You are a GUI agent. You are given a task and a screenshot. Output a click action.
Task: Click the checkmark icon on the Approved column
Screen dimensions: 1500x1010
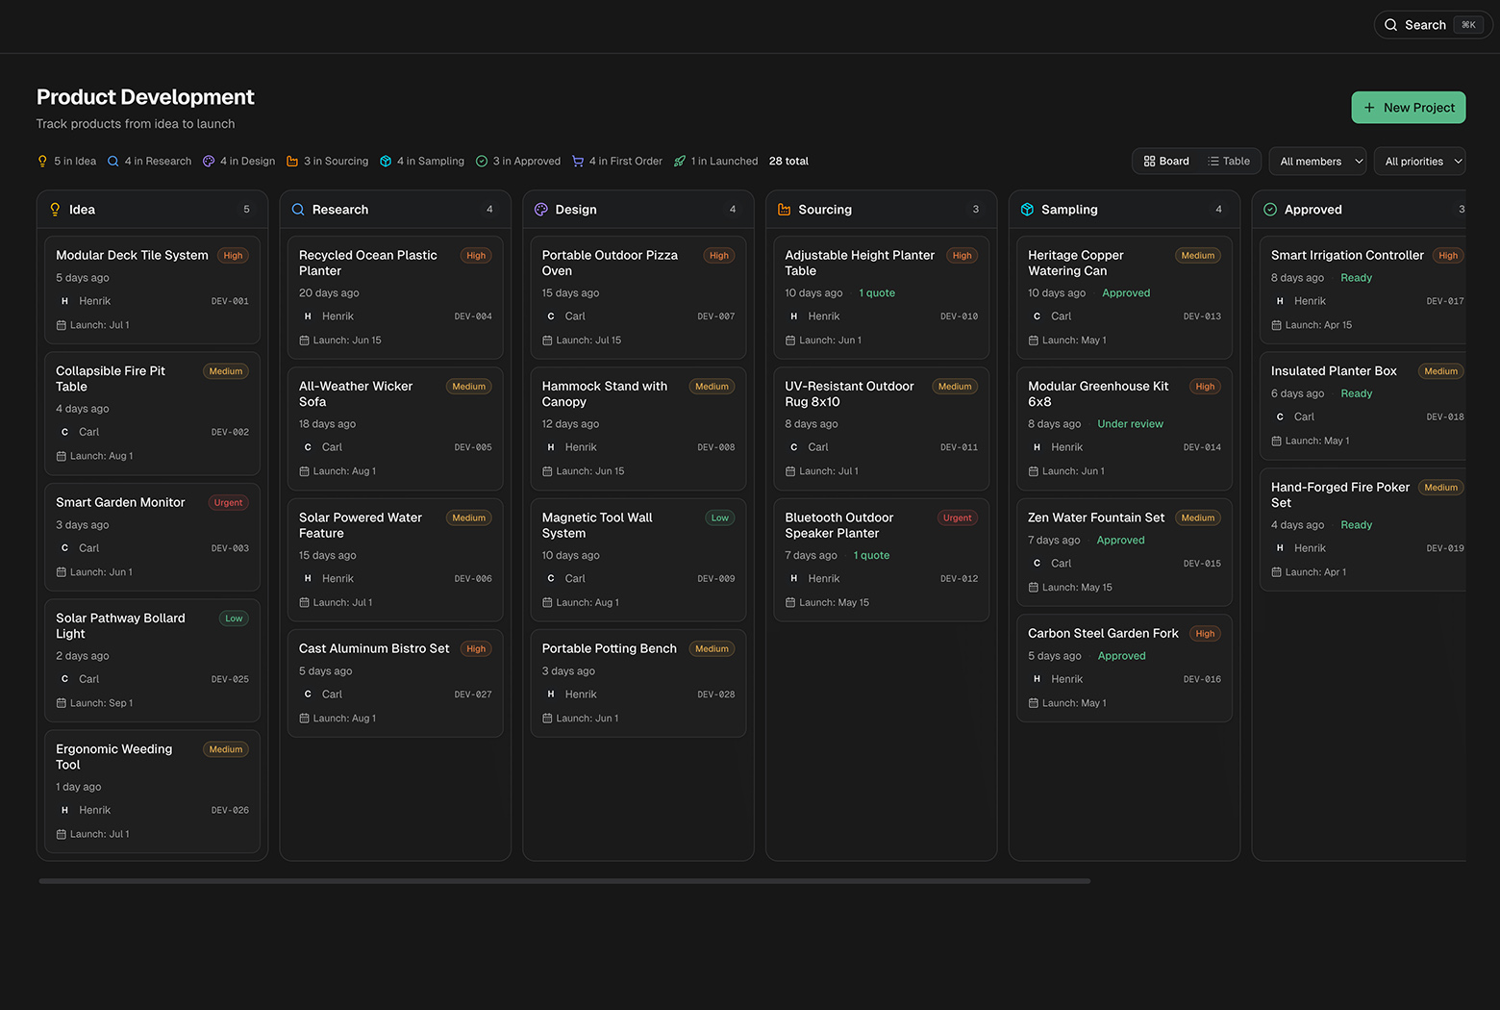(x=1270, y=209)
